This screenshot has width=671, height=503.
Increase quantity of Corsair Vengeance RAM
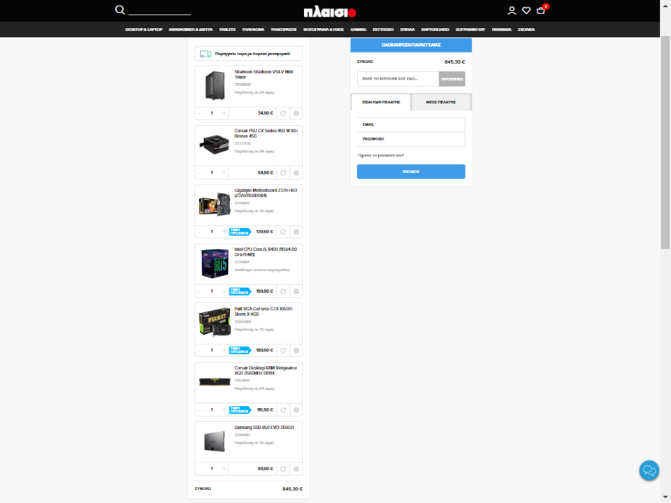click(224, 410)
